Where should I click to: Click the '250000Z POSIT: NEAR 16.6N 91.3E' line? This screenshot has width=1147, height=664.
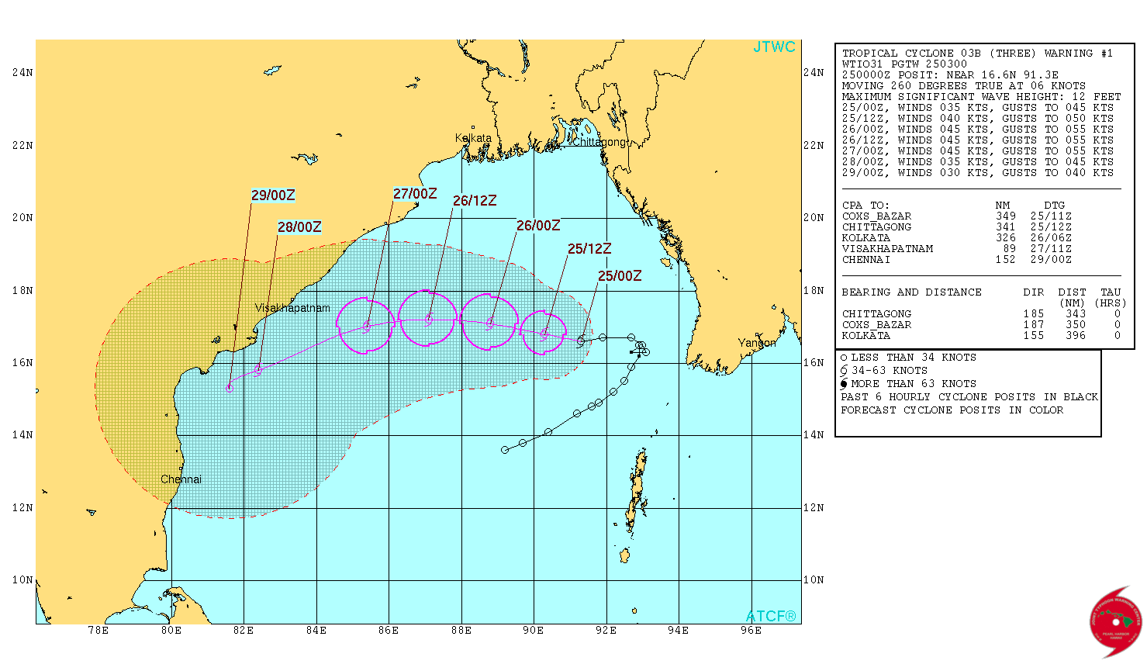950,75
